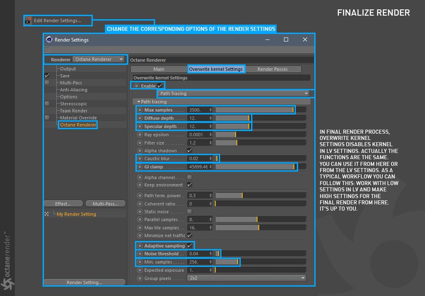Click the Parallel samples animation dot
The height and width of the screenshot is (296, 425).
(139, 220)
